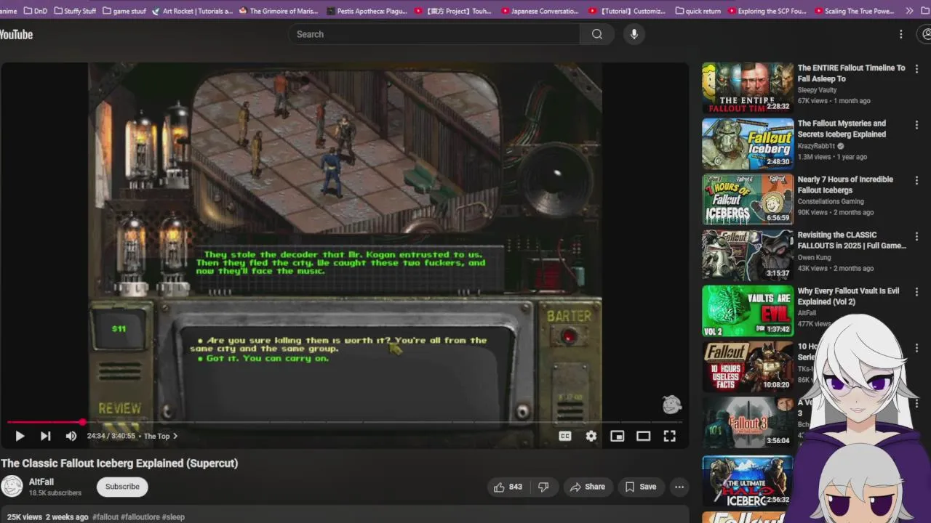Image resolution: width=931 pixels, height=523 pixels.
Task: Start voice search with microphone icon
Action: coord(634,34)
